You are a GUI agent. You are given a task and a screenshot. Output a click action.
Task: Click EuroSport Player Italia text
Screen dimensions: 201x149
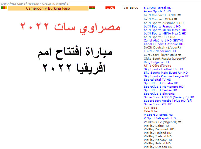(x=160, y=55)
